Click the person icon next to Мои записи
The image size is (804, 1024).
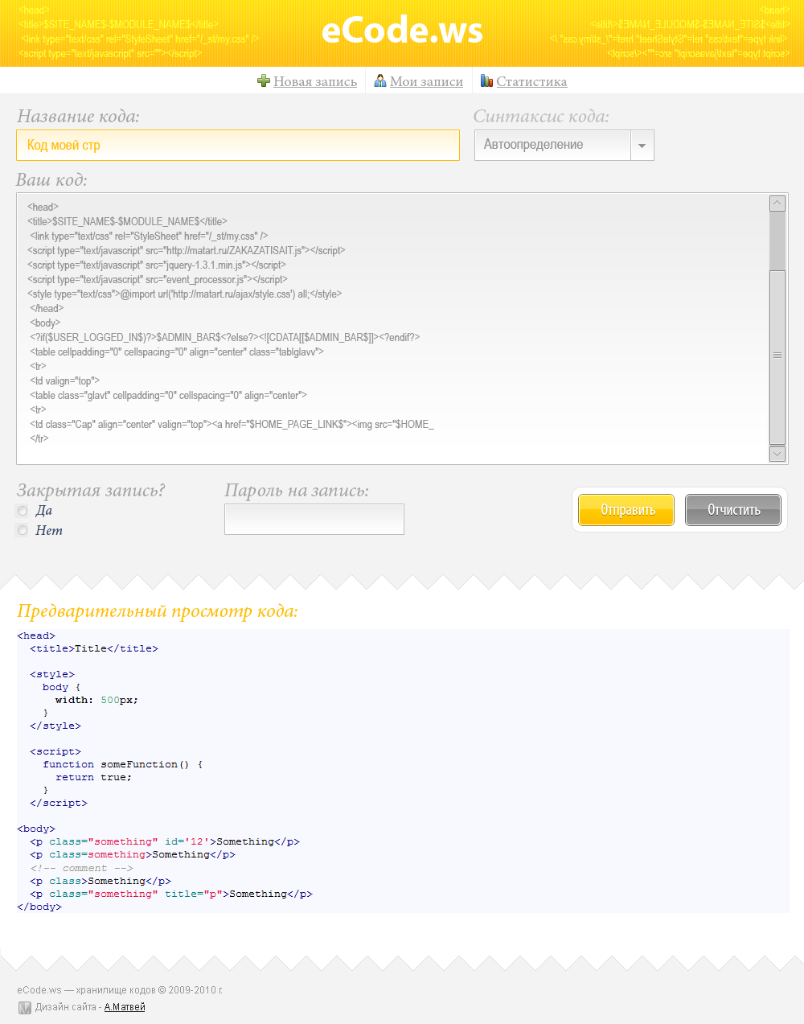[379, 80]
